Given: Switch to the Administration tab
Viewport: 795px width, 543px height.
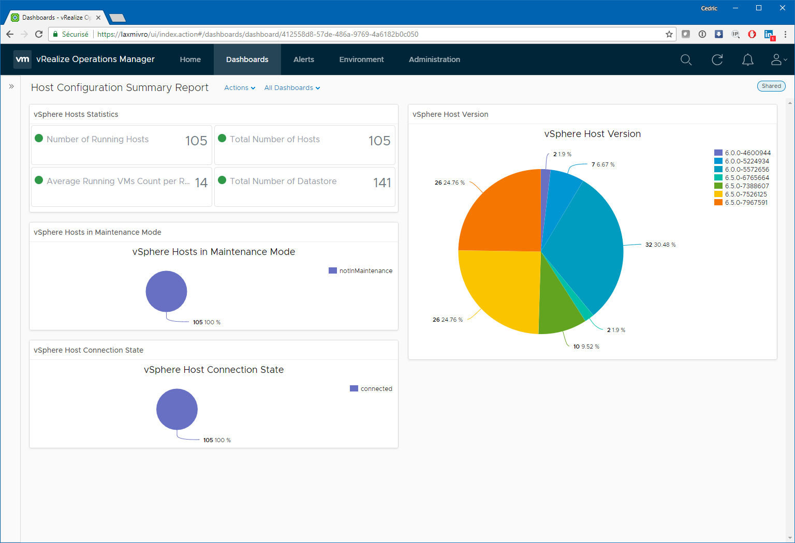Looking at the screenshot, I should coord(434,59).
